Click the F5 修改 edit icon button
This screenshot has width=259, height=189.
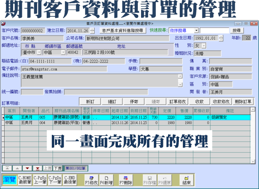[x=92, y=179]
